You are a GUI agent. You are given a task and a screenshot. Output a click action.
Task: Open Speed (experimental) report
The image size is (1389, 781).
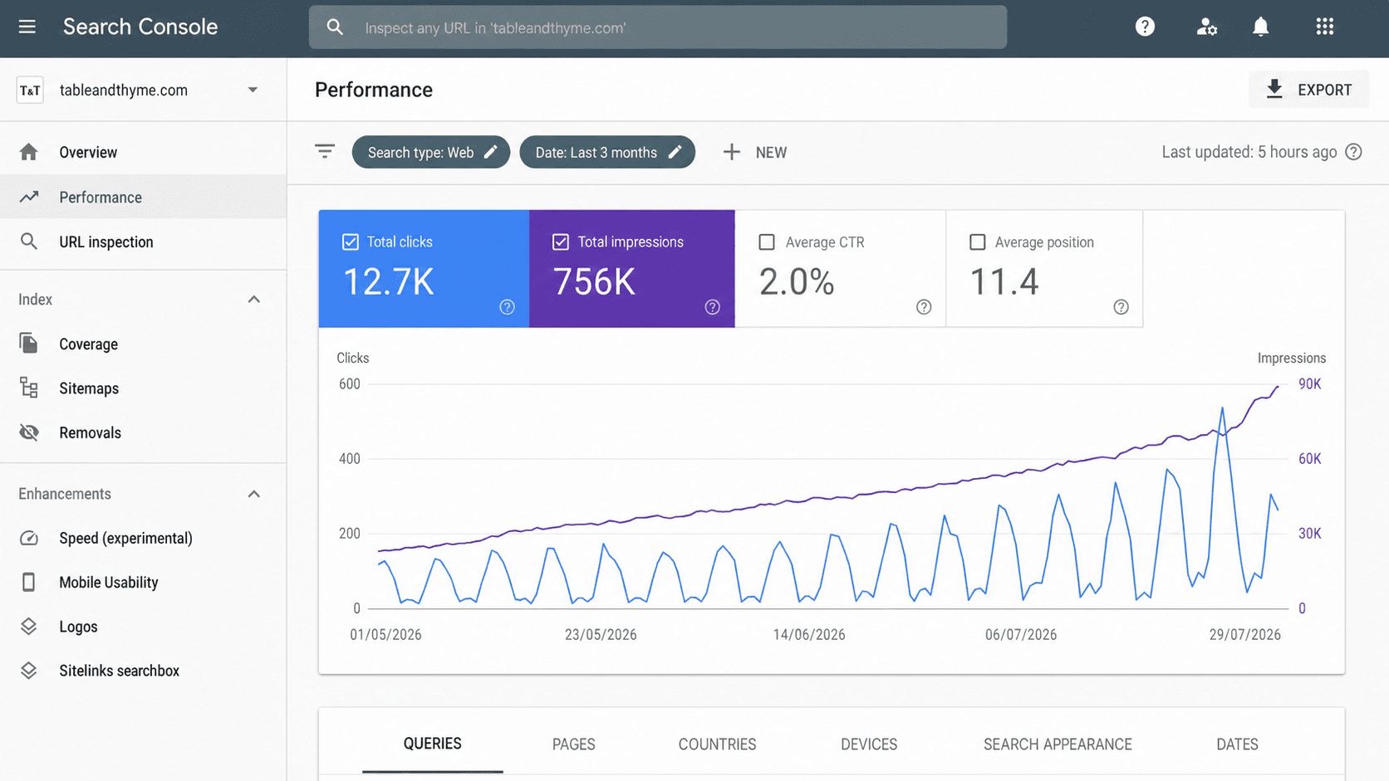[143, 538]
